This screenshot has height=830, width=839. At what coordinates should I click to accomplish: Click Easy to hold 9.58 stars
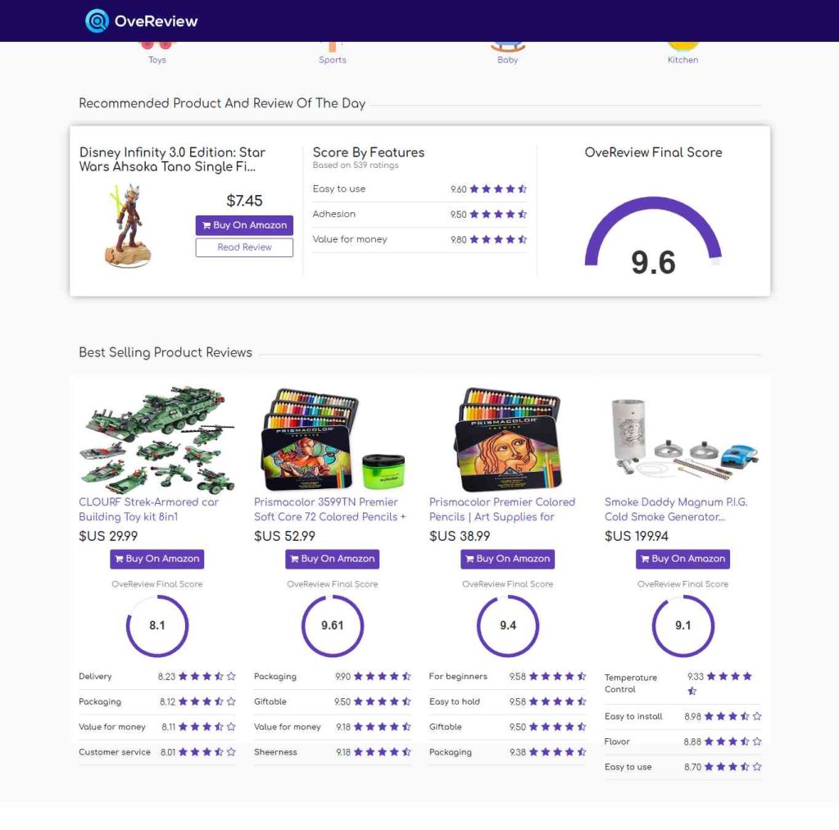click(x=557, y=701)
